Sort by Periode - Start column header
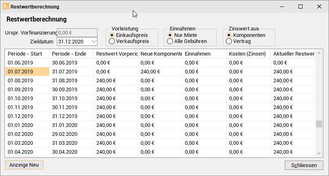 26,54
